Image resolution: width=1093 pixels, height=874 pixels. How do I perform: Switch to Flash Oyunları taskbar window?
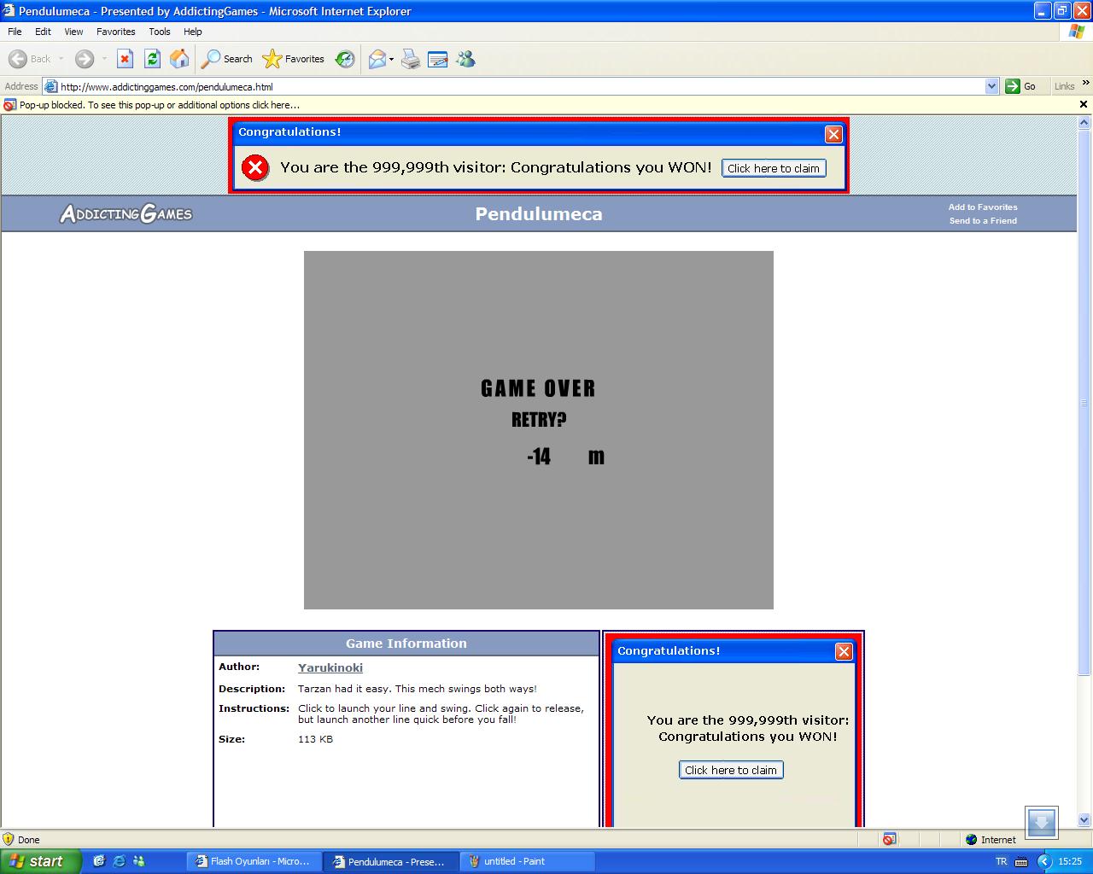(254, 861)
